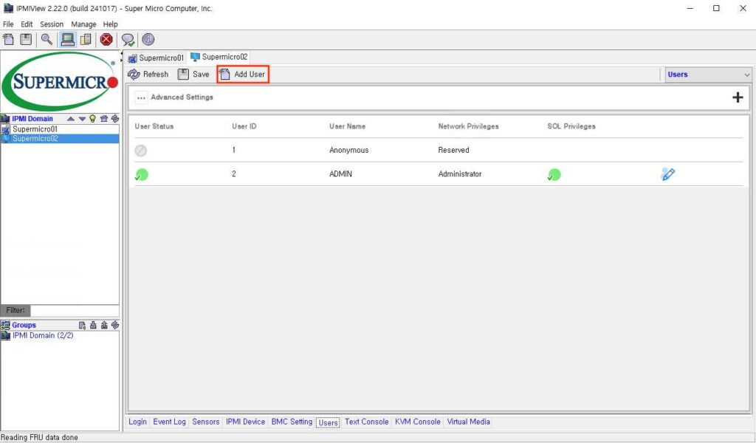756x443 pixels.
Task: Open the BMC Setting bottom tab
Action: point(292,422)
